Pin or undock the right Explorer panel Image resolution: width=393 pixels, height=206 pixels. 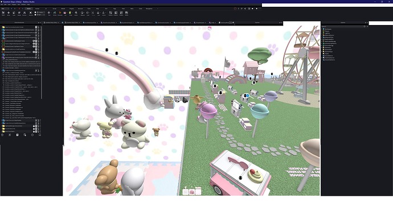pos(366,23)
